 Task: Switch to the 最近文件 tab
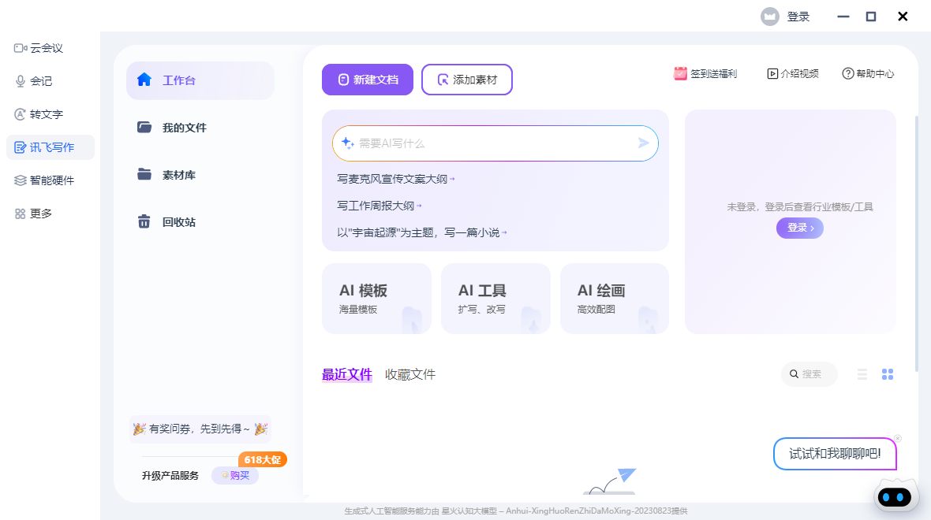(x=346, y=374)
